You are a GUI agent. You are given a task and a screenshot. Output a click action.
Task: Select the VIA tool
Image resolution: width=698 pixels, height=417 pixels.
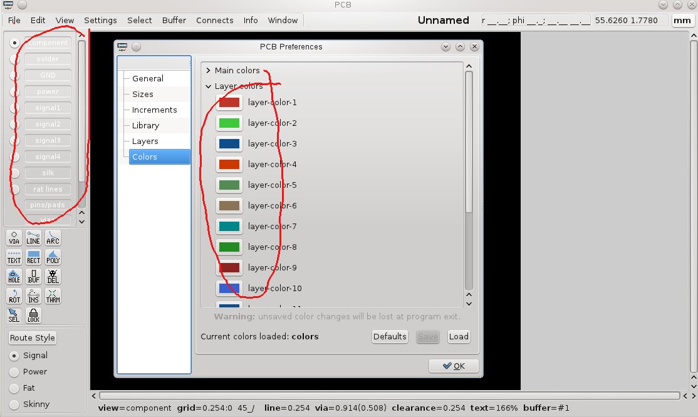click(14, 237)
